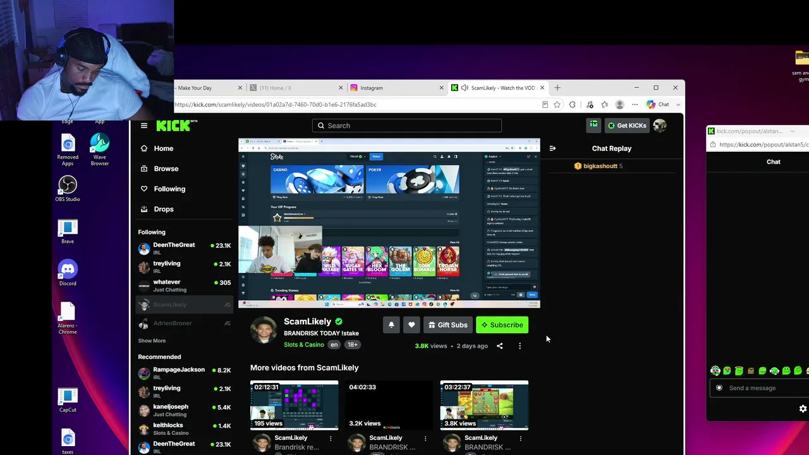Open Drops in the Kick sidebar
This screenshot has height=455, width=809.
(164, 209)
